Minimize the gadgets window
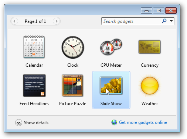187x139 pixels. coord(146,11)
